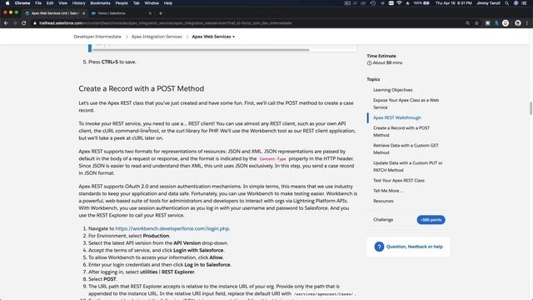Click the blue S extension icon
This screenshot has height=300, width=533.
[x=496, y=23]
